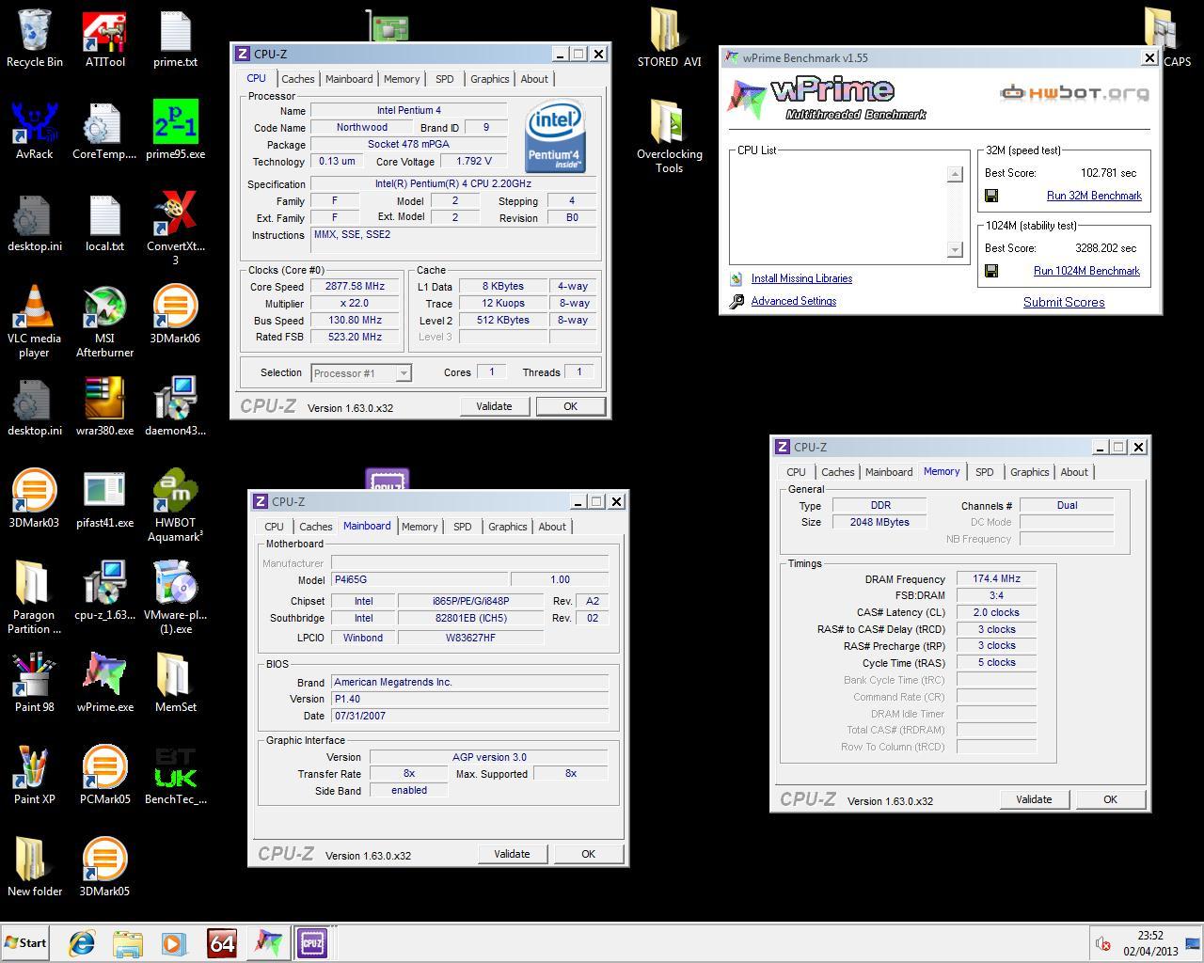Launch wrar380.exe installer icon

pyautogui.click(x=104, y=407)
